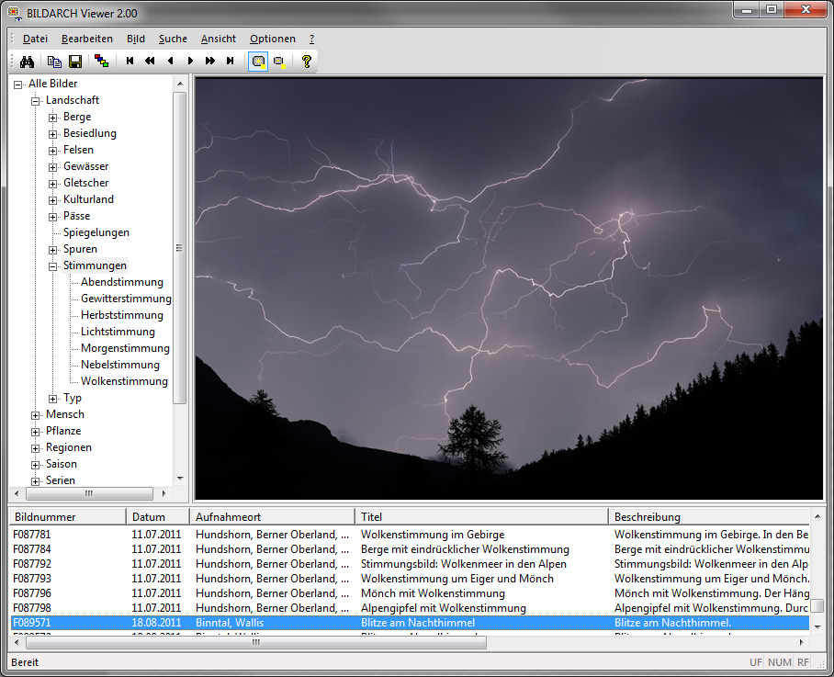The height and width of the screenshot is (677, 834).
Task: Expand the Berge tree node
Action: 52,118
